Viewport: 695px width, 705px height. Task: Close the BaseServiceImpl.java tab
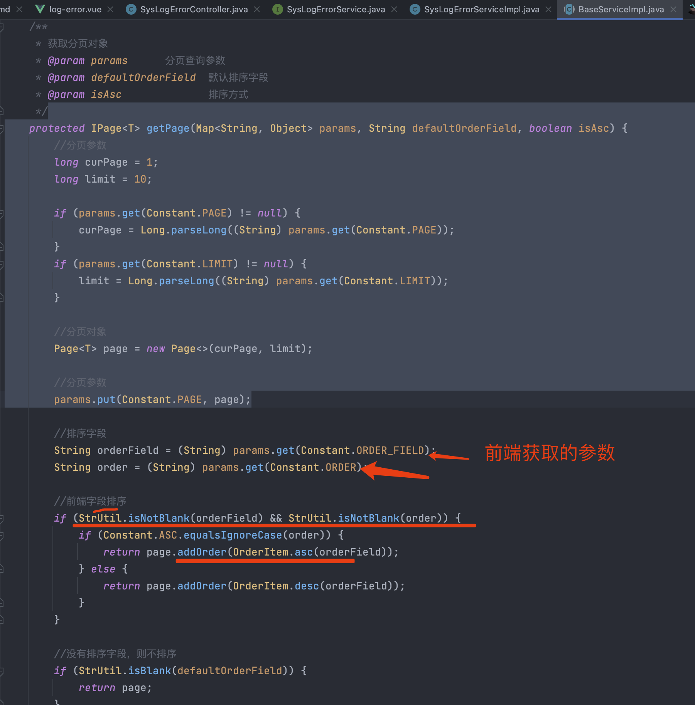(673, 9)
